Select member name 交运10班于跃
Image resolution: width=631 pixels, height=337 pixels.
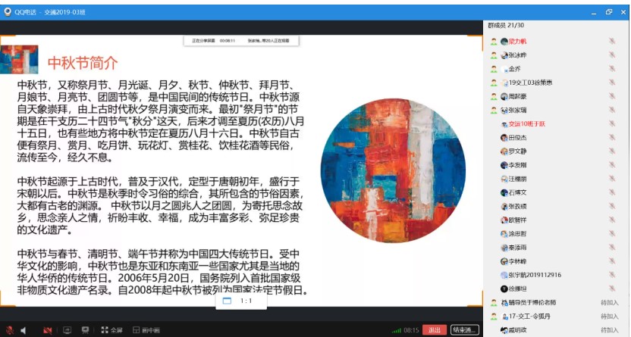527,123
